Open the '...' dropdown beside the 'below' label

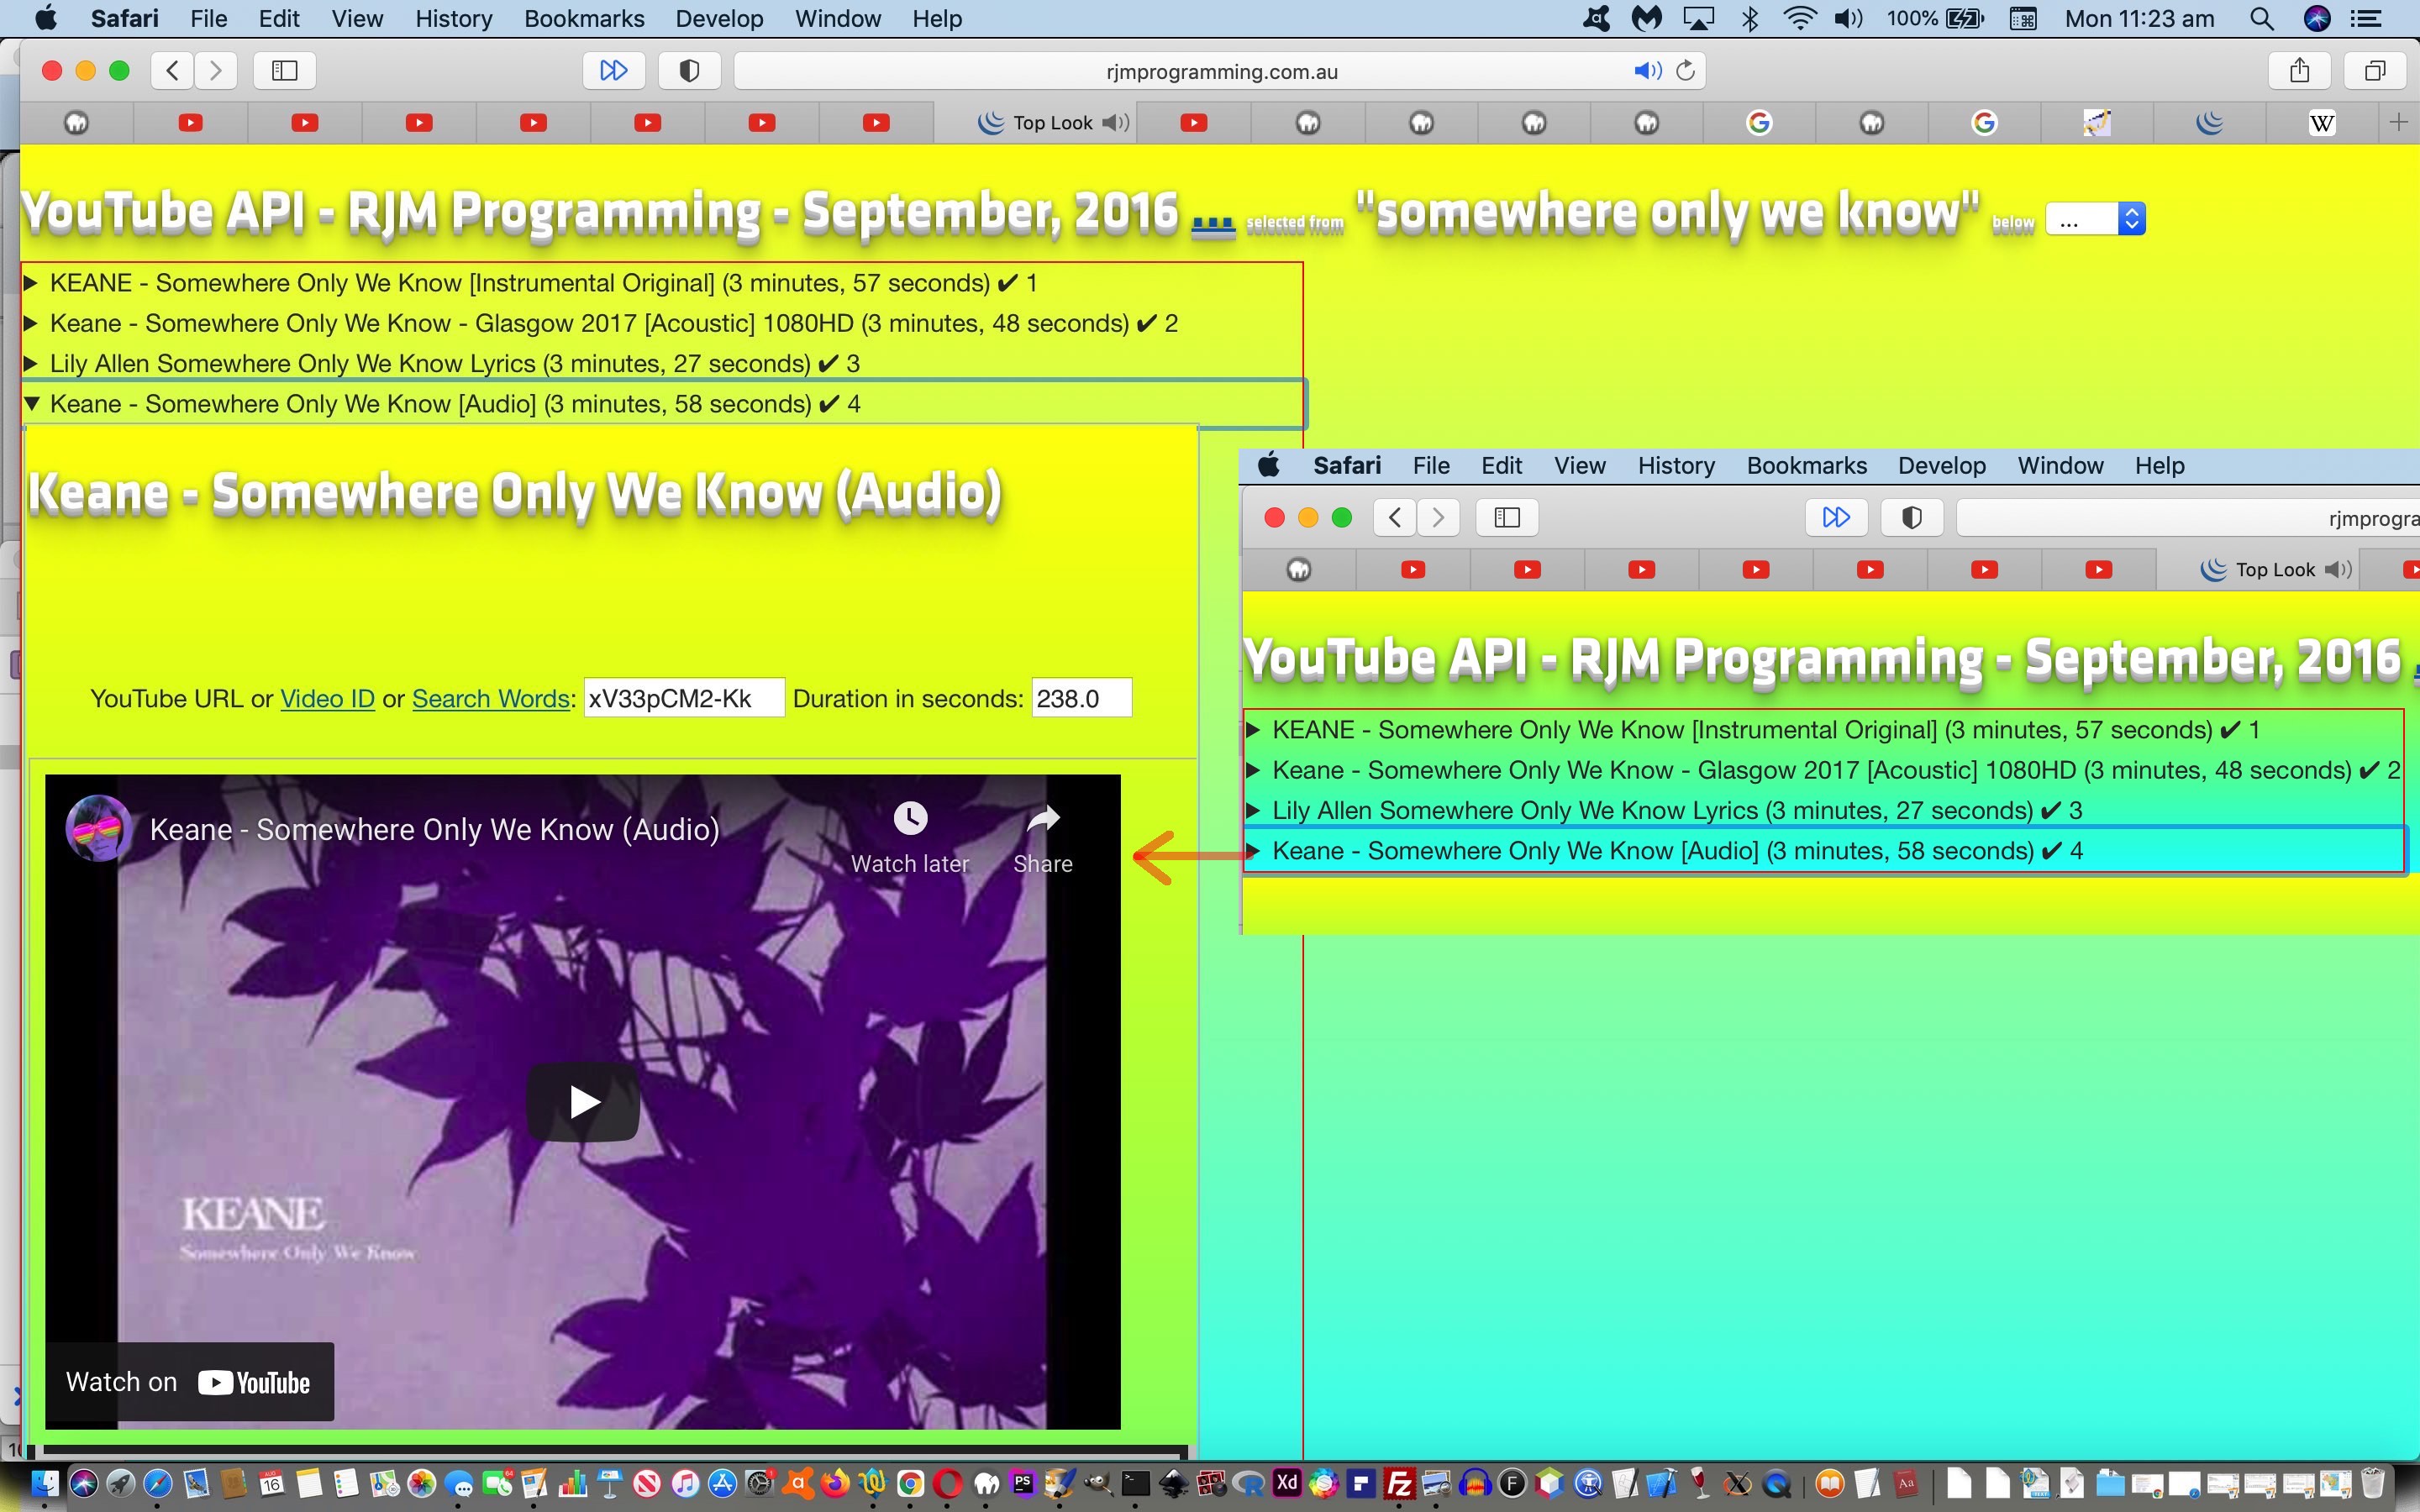[2095, 219]
